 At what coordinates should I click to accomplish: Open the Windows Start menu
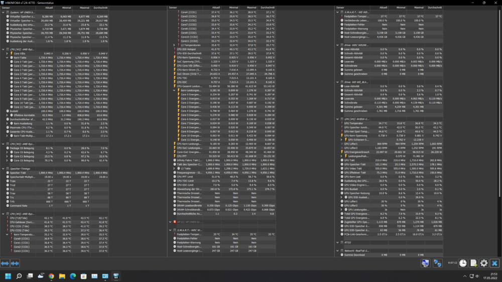(x=8, y=276)
